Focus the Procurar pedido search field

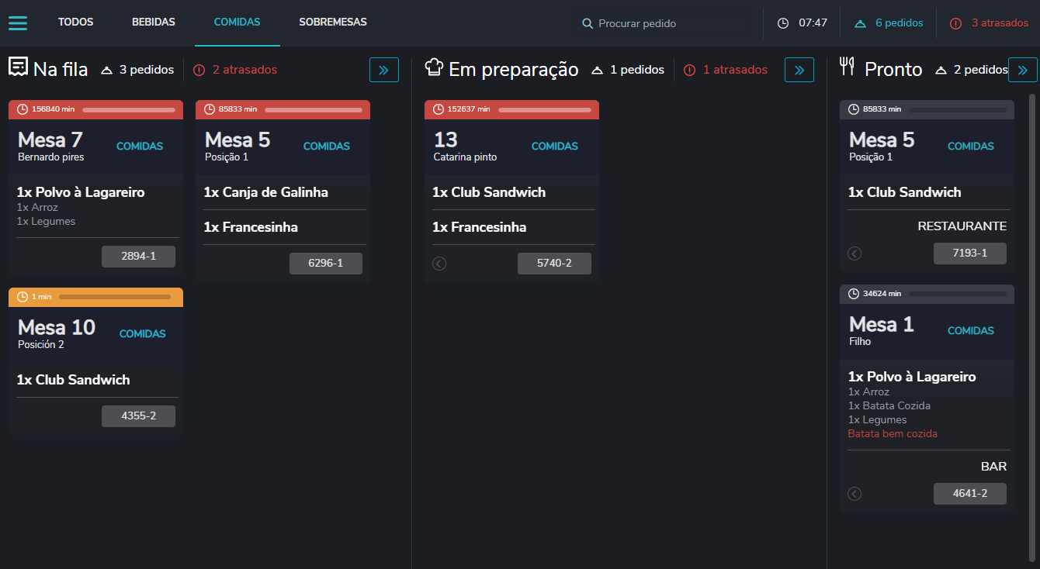pos(667,23)
